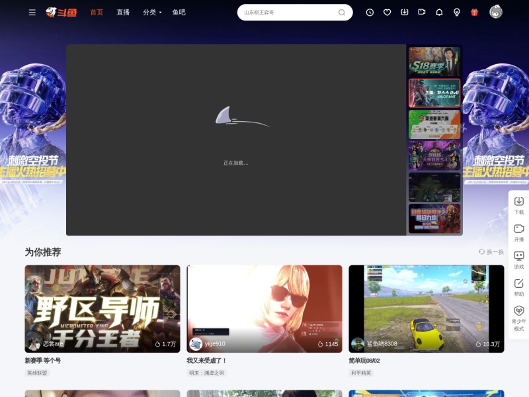The image size is (529, 397).
Task: Select the 每日九城 thumbnail
Action: click(x=434, y=218)
